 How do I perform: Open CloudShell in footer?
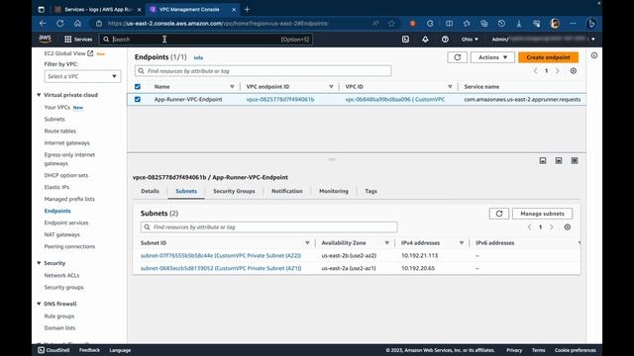coord(53,350)
